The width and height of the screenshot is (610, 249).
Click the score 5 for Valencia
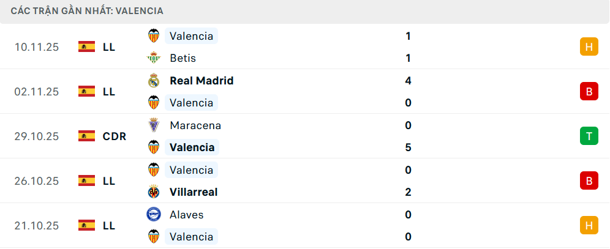tap(408, 147)
